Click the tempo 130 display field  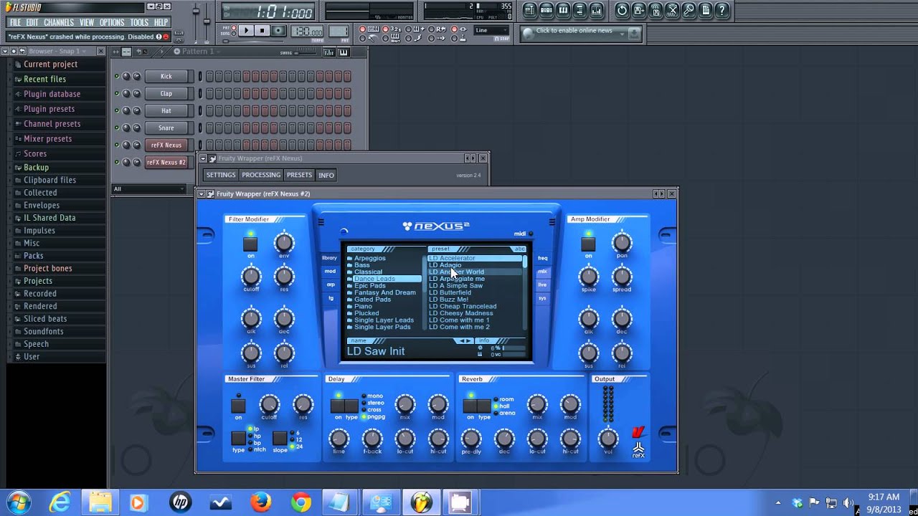point(307,31)
